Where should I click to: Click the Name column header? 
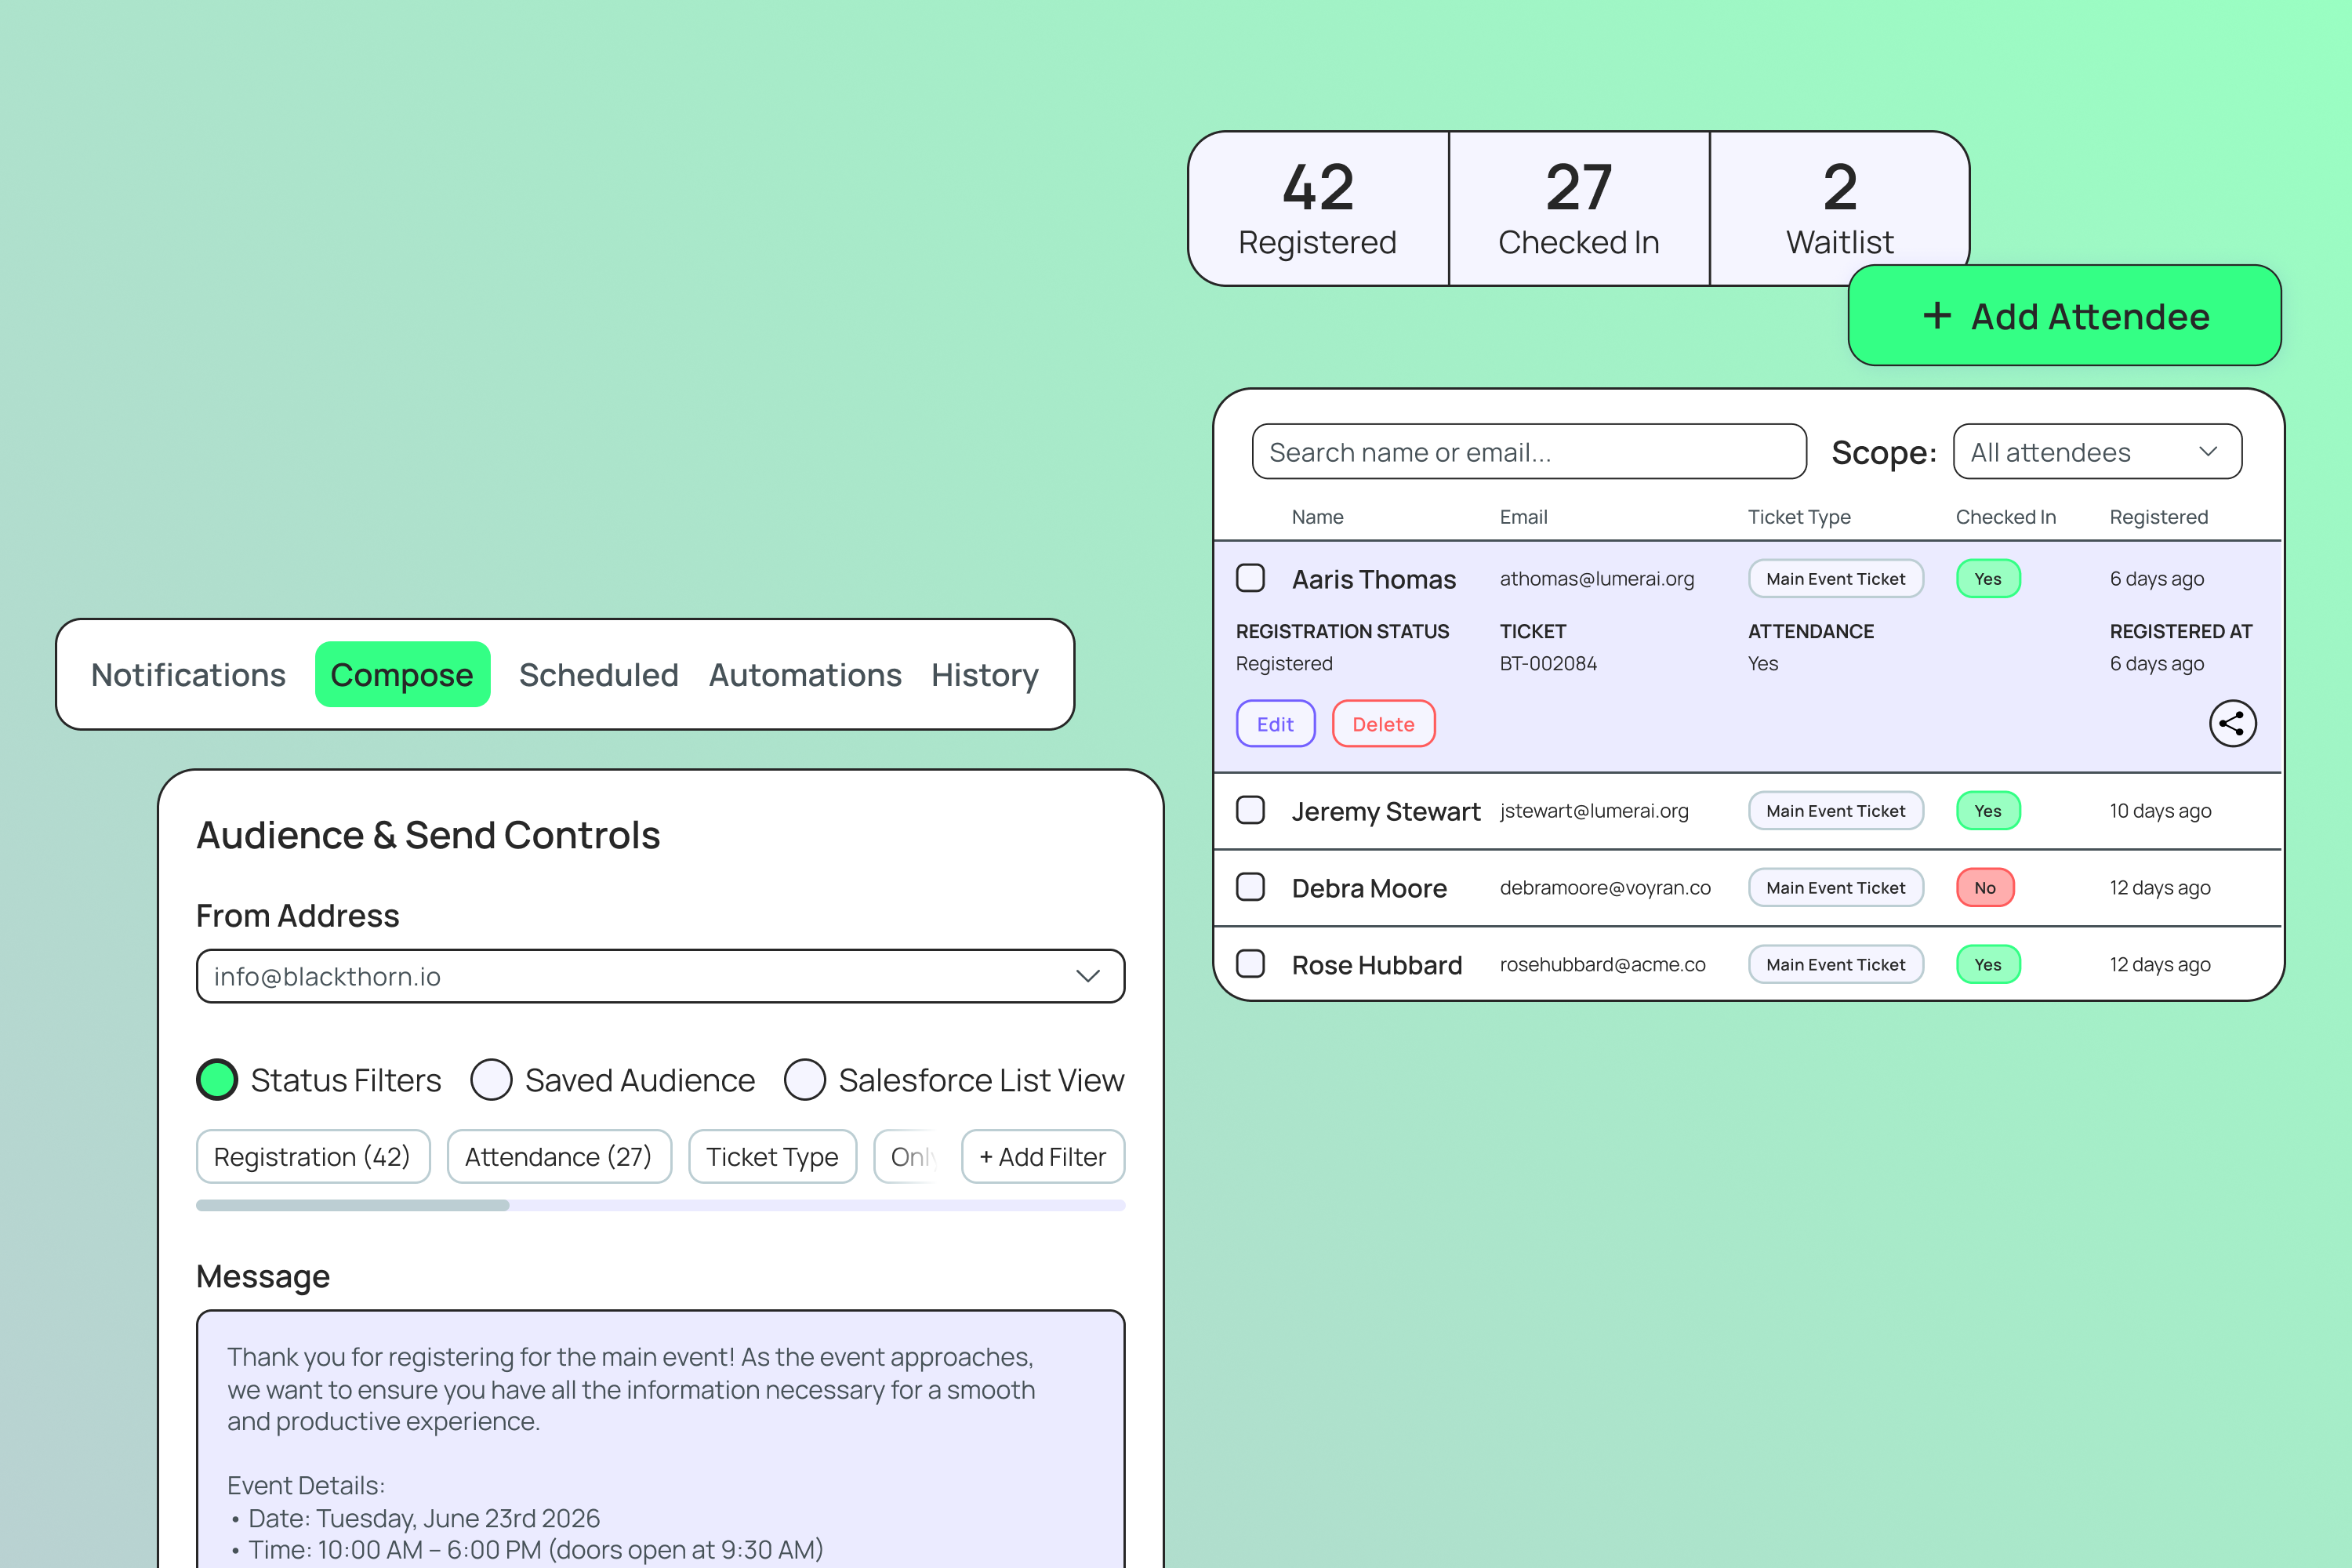pos(1317,517)
